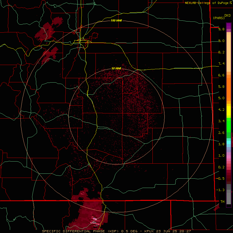The width and height of the screenshot is (233, 233).
Task: Click the [PHAS] units label
Action: tap(219, 18)
